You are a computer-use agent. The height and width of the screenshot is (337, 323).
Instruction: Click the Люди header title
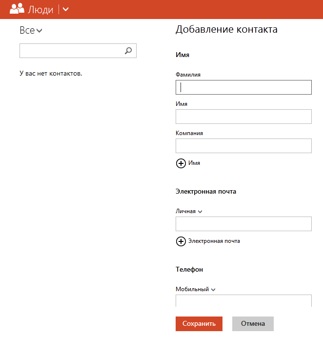click(40, 10)
